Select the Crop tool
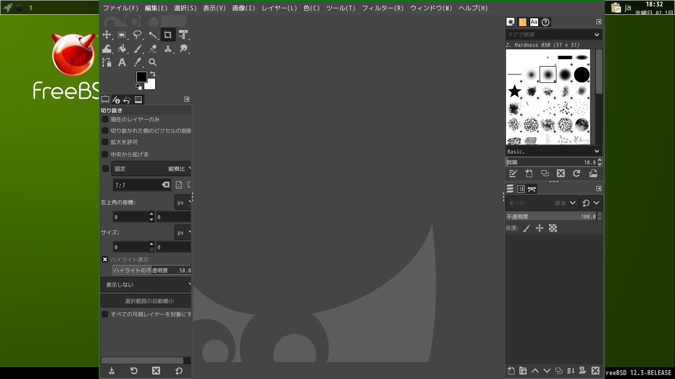Image resolution: width=675 pixels, height=379 pixels. (168, 35)
